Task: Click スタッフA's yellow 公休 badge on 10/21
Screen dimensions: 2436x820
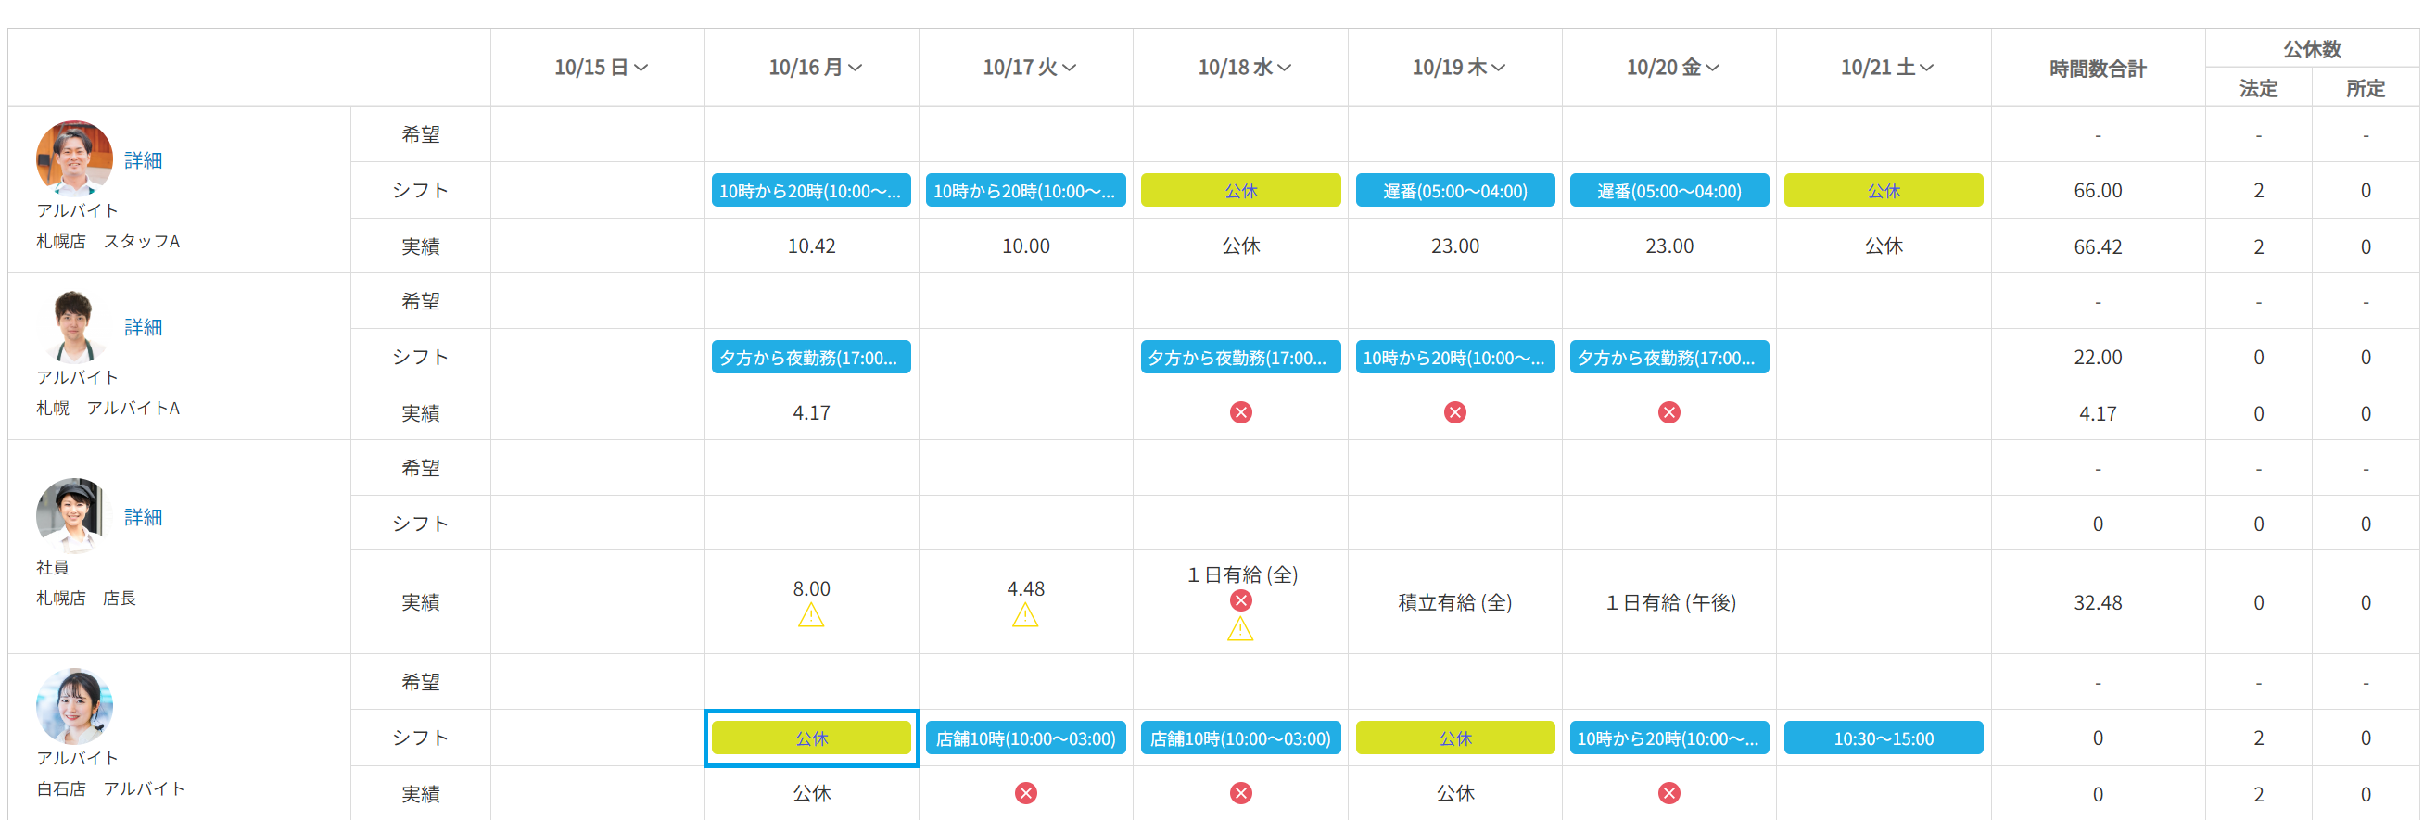Action: tap(1883, 190)
